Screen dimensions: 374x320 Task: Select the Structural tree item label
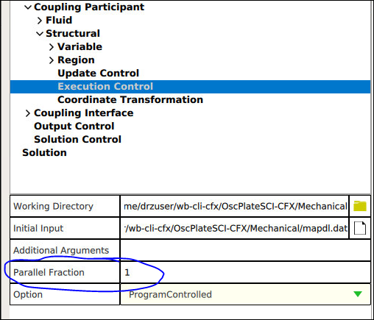(x=73, y=33)
